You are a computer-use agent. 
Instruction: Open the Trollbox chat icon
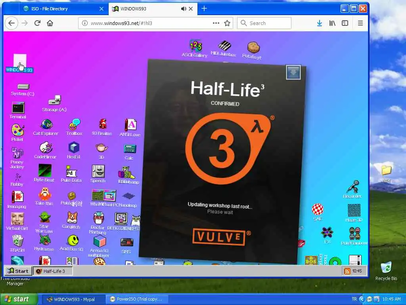point(74,127)
